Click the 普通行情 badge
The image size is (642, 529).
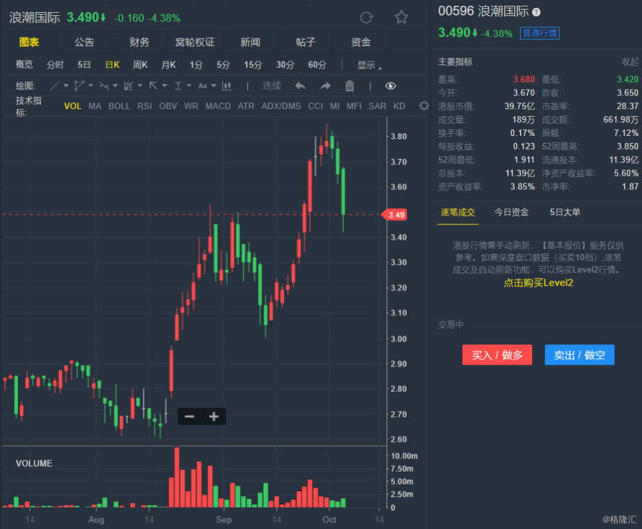pos(540,33)
